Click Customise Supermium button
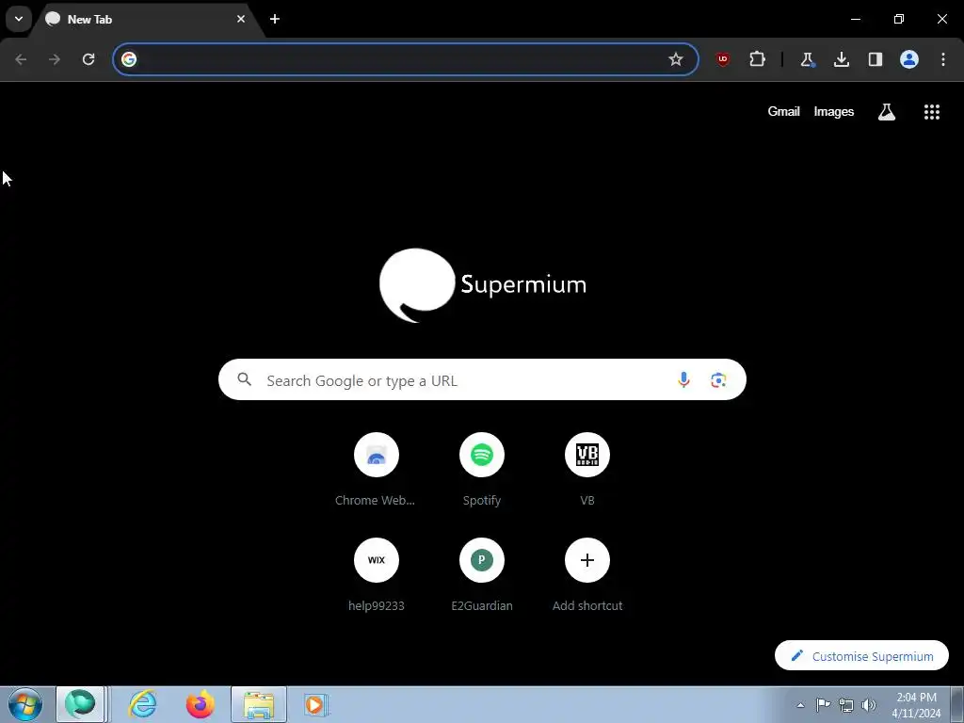This screenshot has height=723, width=964. [x=861, y=655]
